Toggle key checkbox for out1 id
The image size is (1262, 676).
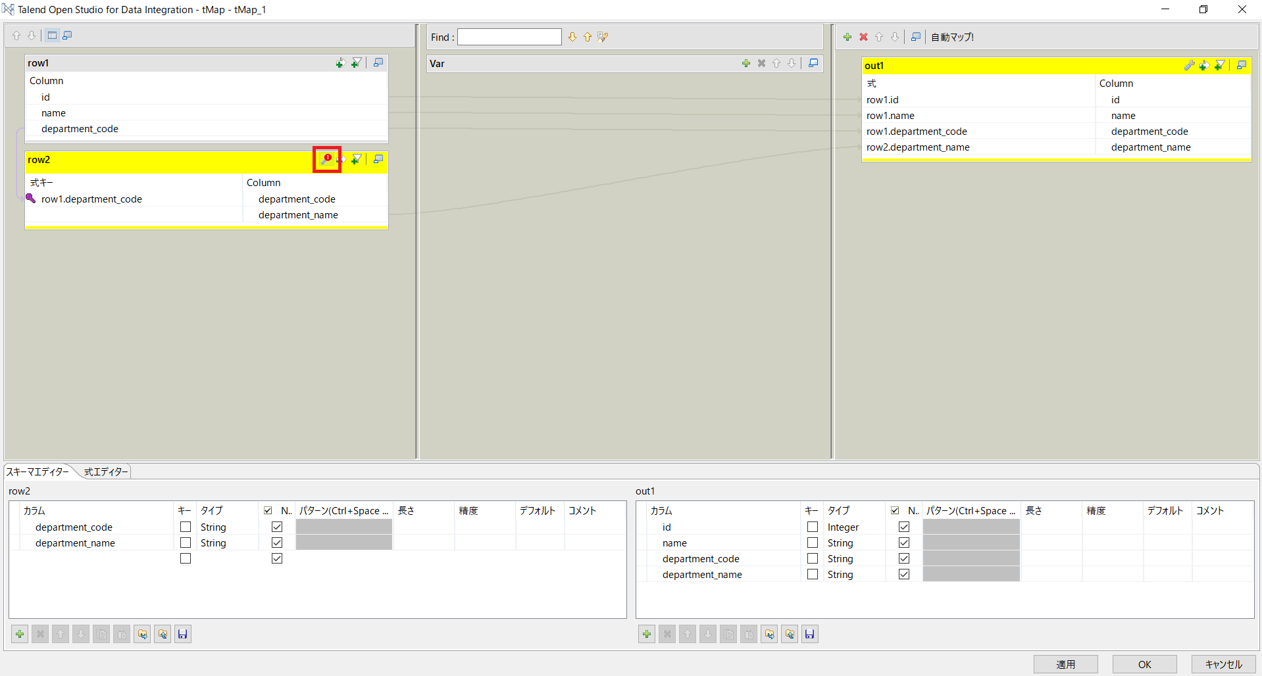813,527
